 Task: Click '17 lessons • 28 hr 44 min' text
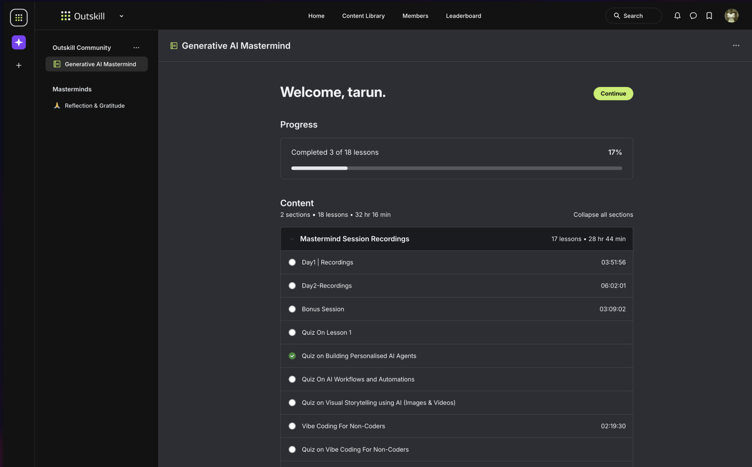(588, 239)
